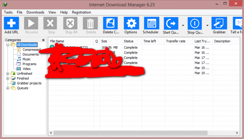Viewport: 244px width, 139px height.
Task: Click the 'Mar 19' cell in the last row
Action: [x=202, y=73]
